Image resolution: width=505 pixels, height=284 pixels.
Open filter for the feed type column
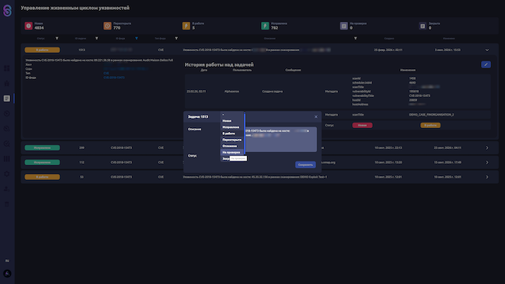coord(176,38)
